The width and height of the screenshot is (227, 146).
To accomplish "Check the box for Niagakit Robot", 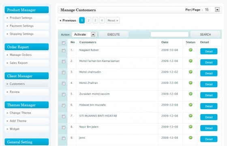I will (x=63, y=51).
